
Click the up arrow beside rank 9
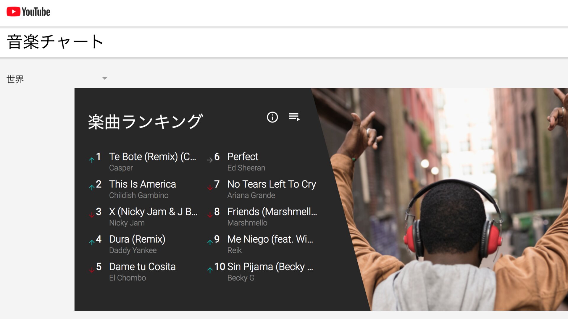pyautogui.click(x=210, y=243)
